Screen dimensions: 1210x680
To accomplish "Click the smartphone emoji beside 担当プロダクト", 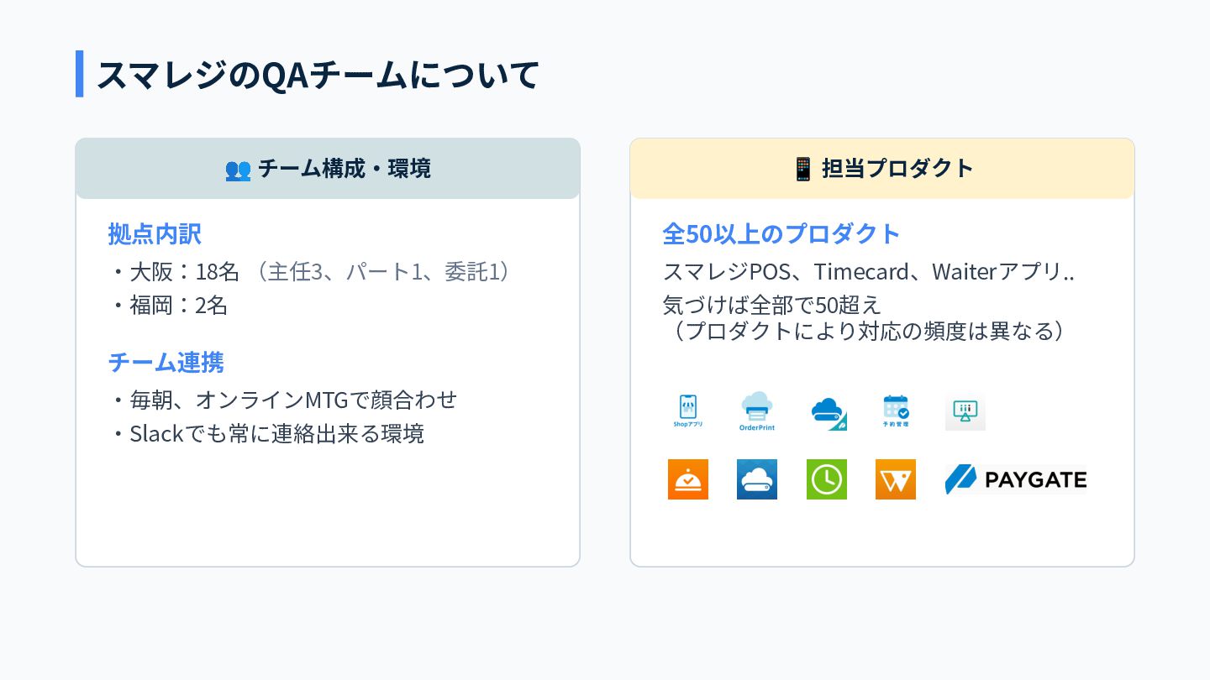I will 802,169.
